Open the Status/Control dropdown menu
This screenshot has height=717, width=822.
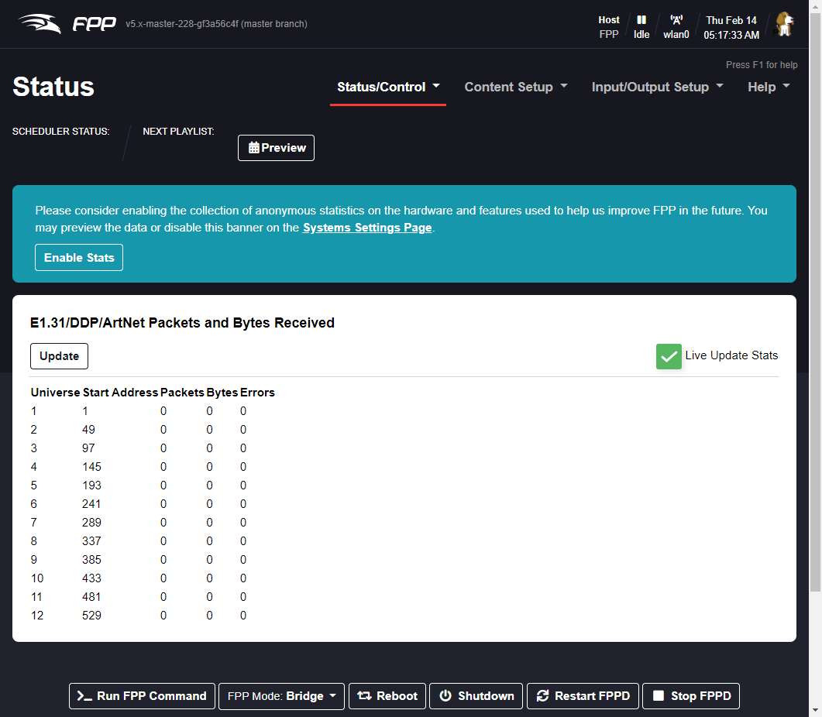click(x=388, y=87)
